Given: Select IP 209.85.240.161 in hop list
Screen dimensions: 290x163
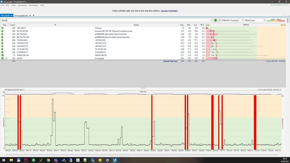Looking at the screenshot, I should pos(23,55).
